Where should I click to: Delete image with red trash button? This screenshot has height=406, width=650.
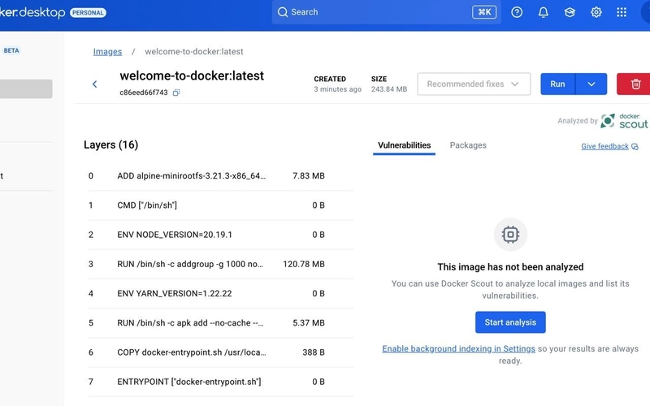pyautogui.click(x=635, y=84)
